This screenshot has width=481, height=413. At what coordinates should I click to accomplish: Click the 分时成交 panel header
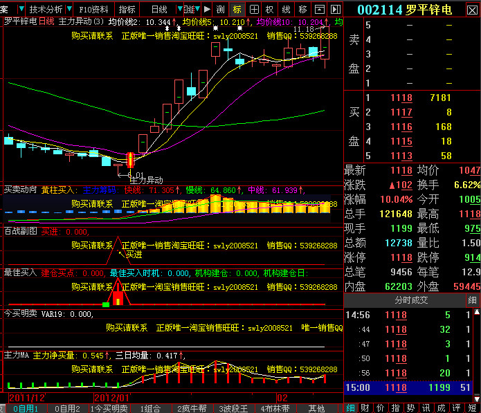411,300
